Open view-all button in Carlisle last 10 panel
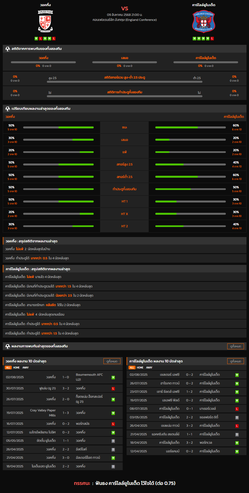249x493 pixels. [x=236, y=361]
